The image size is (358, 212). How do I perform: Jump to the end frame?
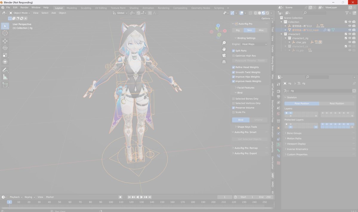(150, 197)
